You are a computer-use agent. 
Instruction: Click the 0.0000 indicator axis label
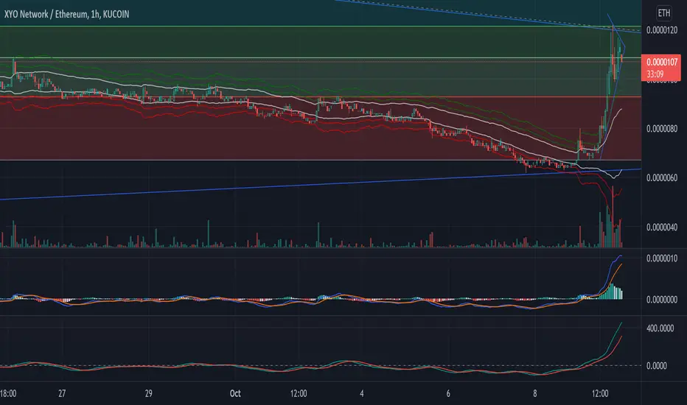(x=656, y=365)
